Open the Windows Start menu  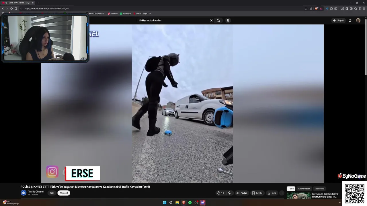[165, 203]
